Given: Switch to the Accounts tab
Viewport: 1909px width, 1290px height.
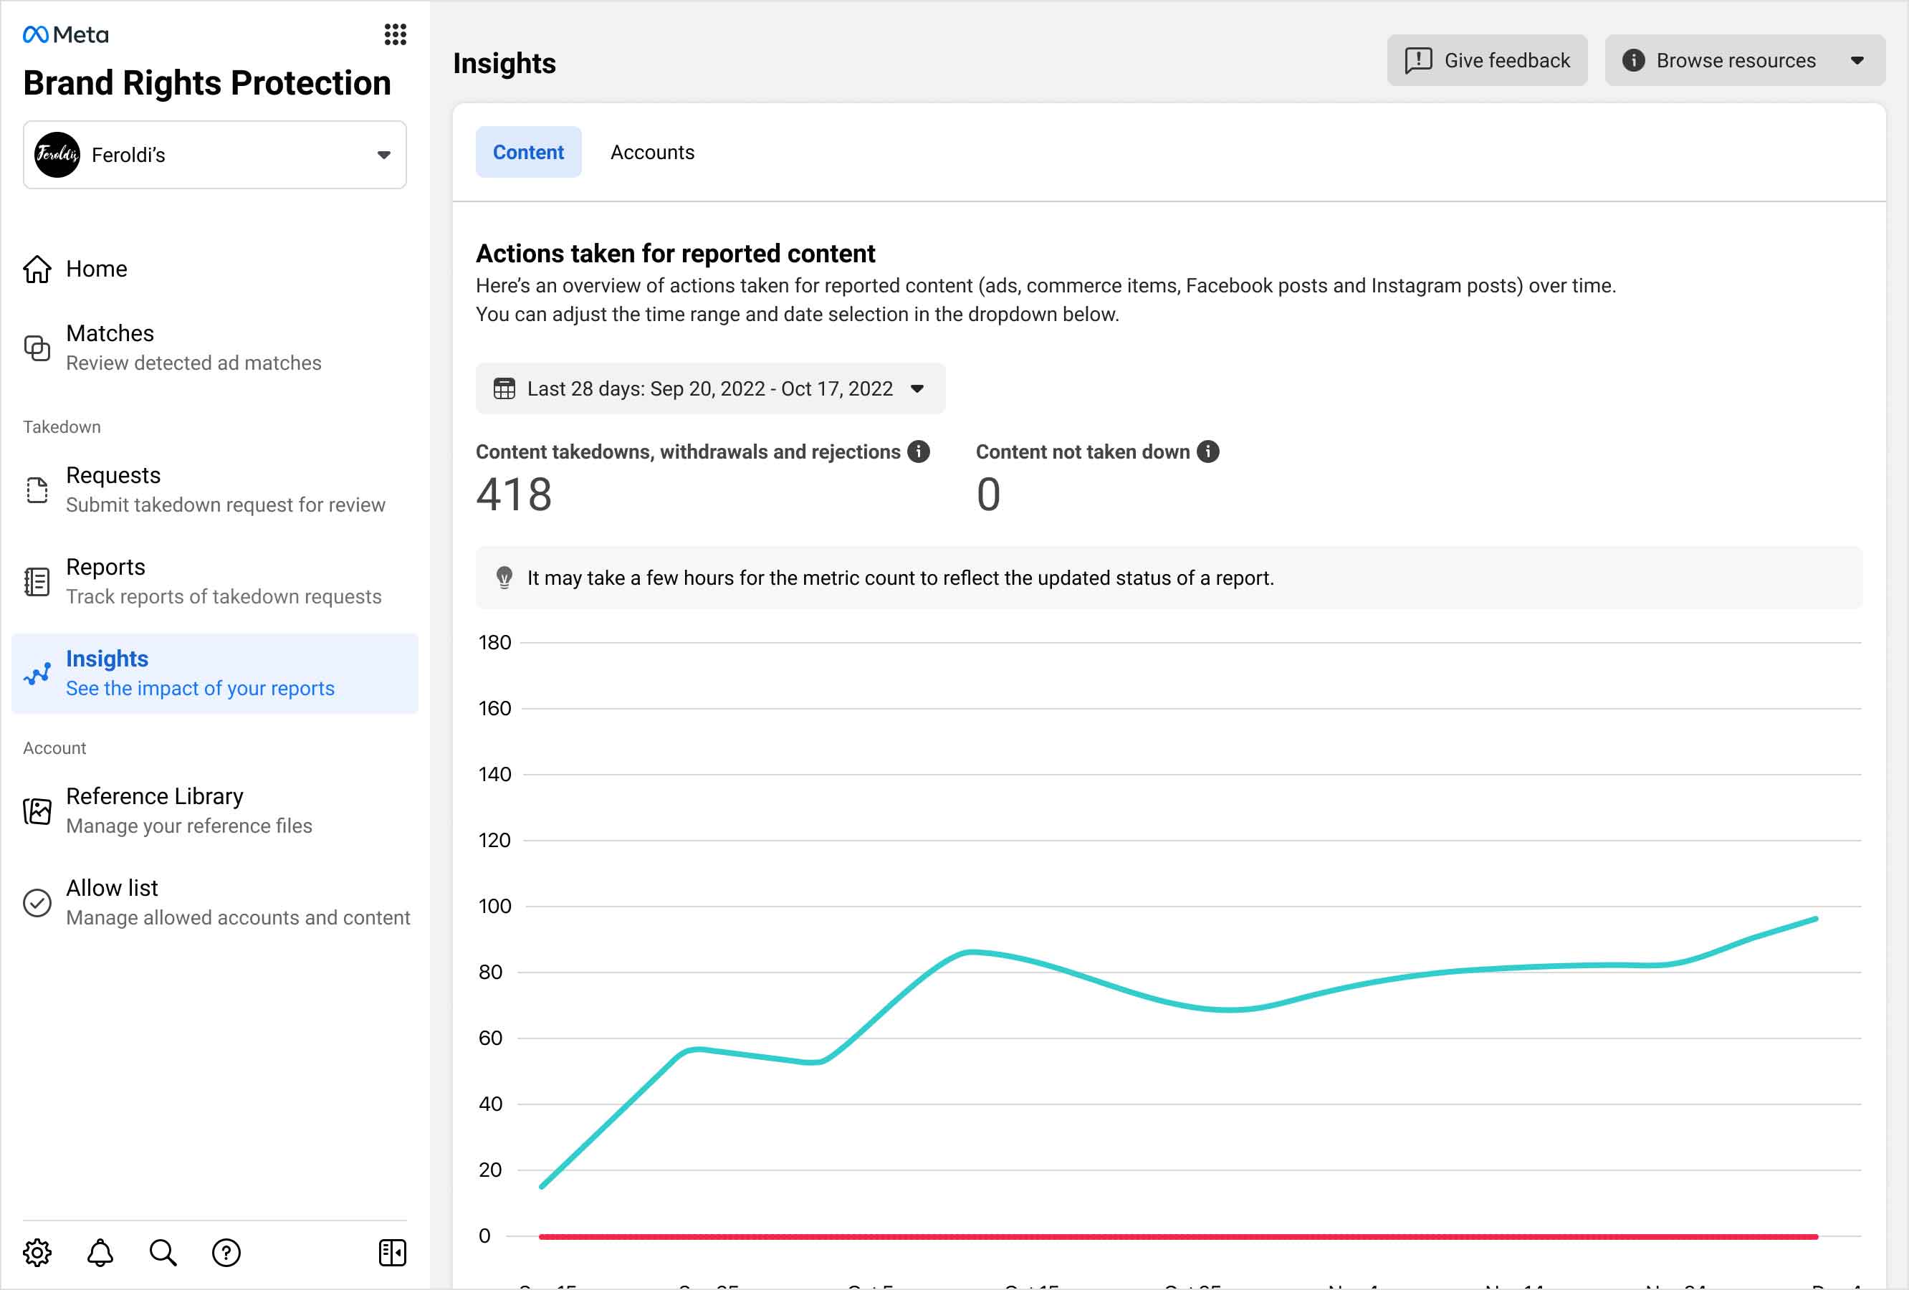Looking at the screenshot, I should tap(652, 153).
